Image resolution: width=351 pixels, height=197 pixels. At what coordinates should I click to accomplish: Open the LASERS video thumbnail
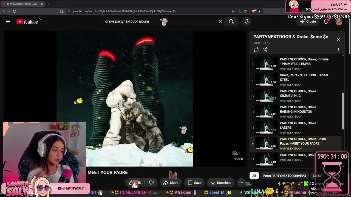266,128
